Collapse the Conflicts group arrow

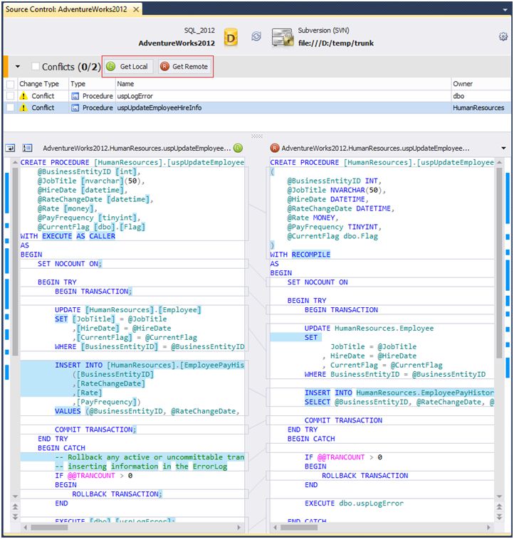point(18,67)
